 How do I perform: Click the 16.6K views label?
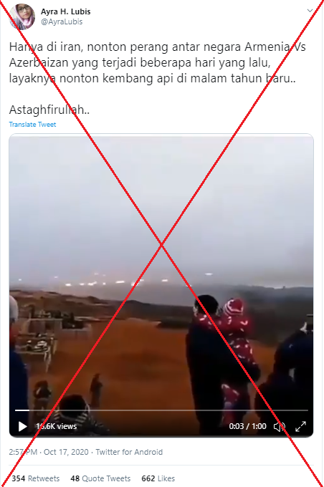(x=57, y=426)
